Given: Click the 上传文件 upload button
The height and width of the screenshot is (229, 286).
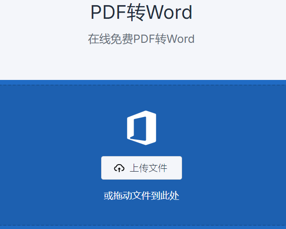Looking at the screenshot, I should click(142, 168).
